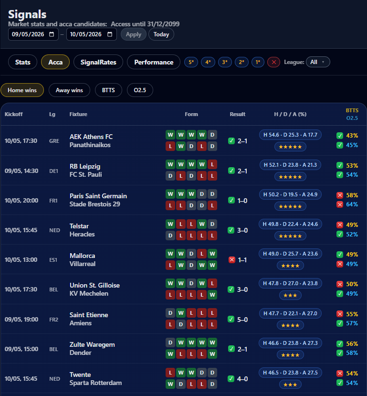The height and width of the screenshot is (396, 367).
Task: Click the Kickoff column header
Action: tap(14, 114)
